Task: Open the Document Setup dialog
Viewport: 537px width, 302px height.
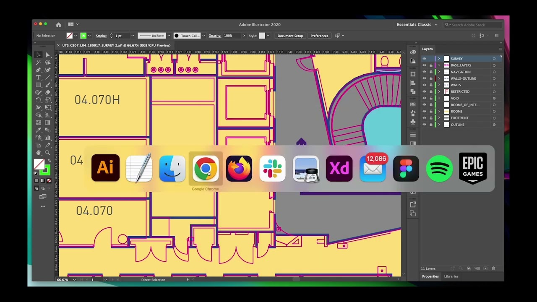Action: 290,36
